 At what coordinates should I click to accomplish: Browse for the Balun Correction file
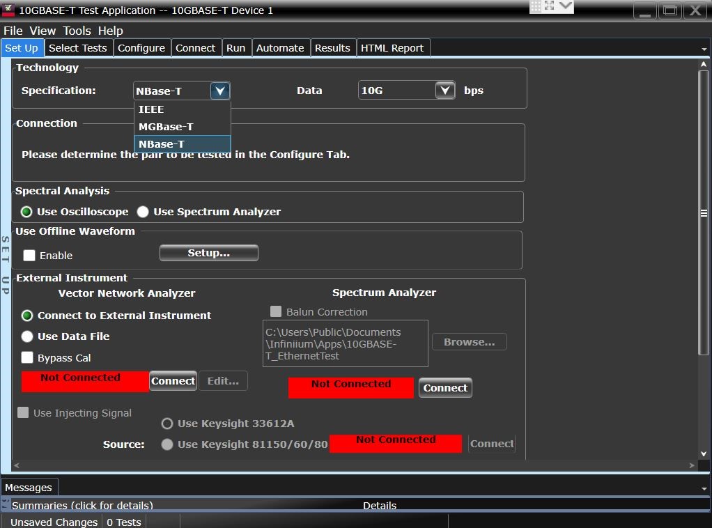tap(469, 341)
